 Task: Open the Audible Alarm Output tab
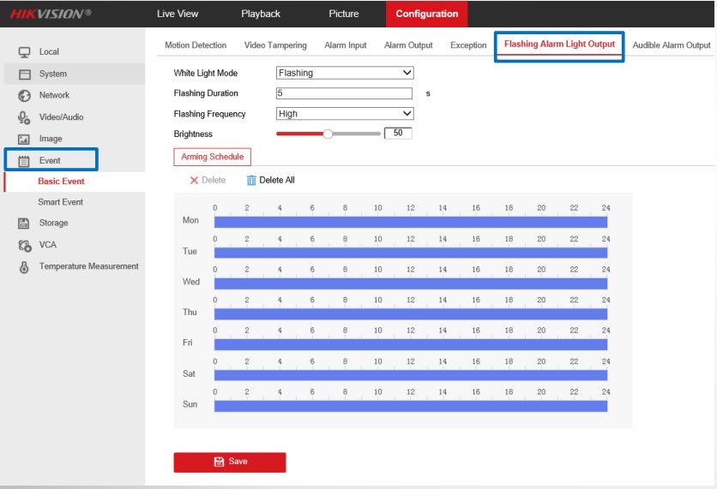click(x=671, y=45)
